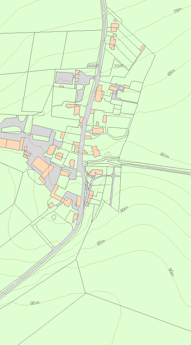191x345 pixels.
Task: Select the topmost building near the northern road
Action: (x=115, y=20)
